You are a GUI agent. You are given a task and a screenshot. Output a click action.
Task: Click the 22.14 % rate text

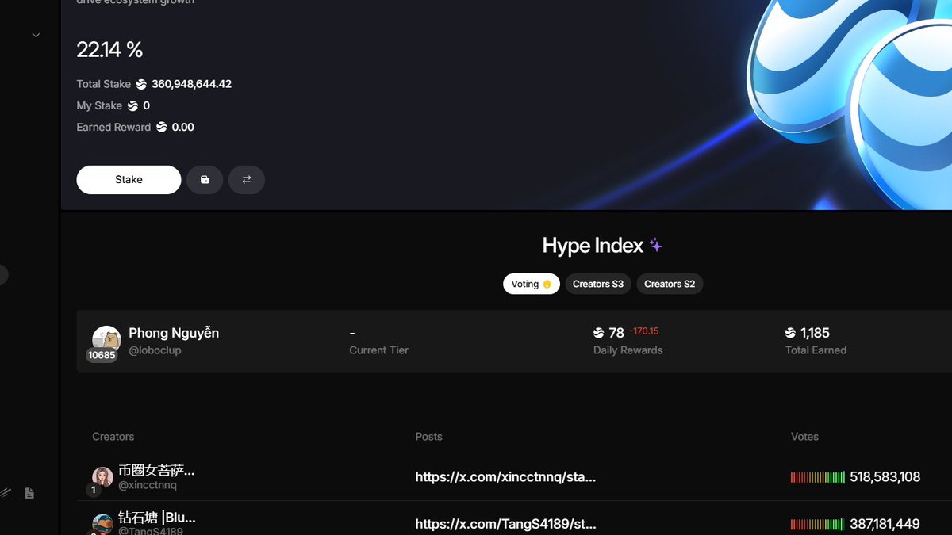(109, 50)
